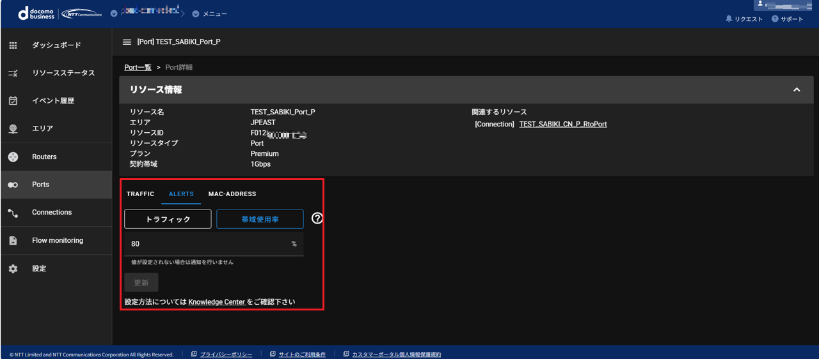Click the Event History calendar icon
The height and width of the screenshot is (359, 819).
click(13, 101)
